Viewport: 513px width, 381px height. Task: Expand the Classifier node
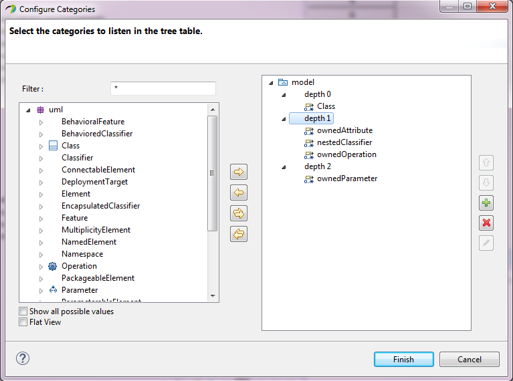tap(41, 158)
